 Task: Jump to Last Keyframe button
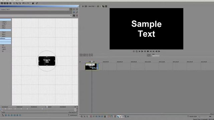pyautogui.click(x=14, y=115)
